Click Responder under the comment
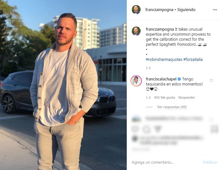 (187, 97)
